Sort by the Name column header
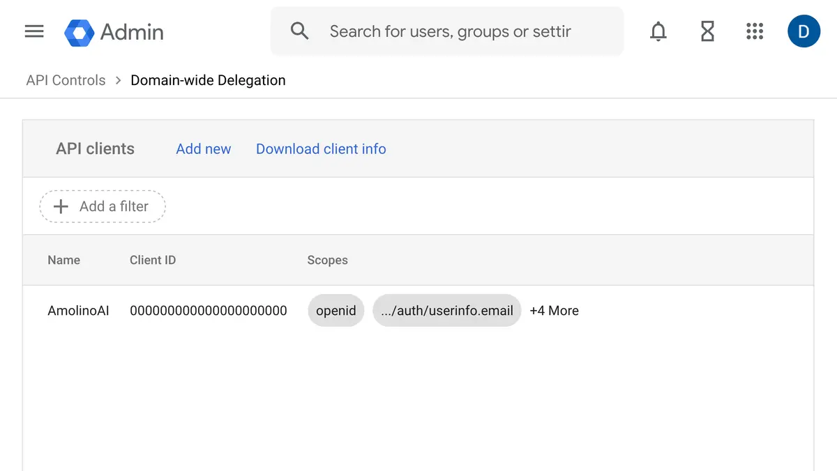The width and height of the screenshot is (837, 471). [x=63, y=260]
